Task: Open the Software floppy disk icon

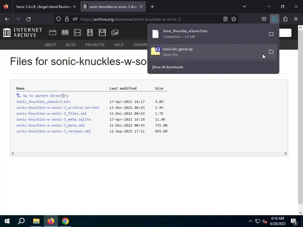Action: tap(102, 33)
